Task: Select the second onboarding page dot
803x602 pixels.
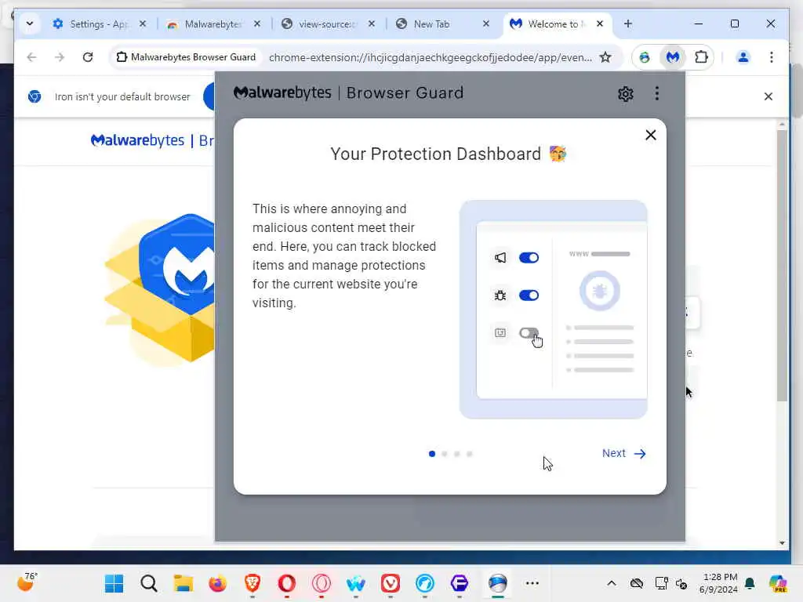Action: click(445, 454)
